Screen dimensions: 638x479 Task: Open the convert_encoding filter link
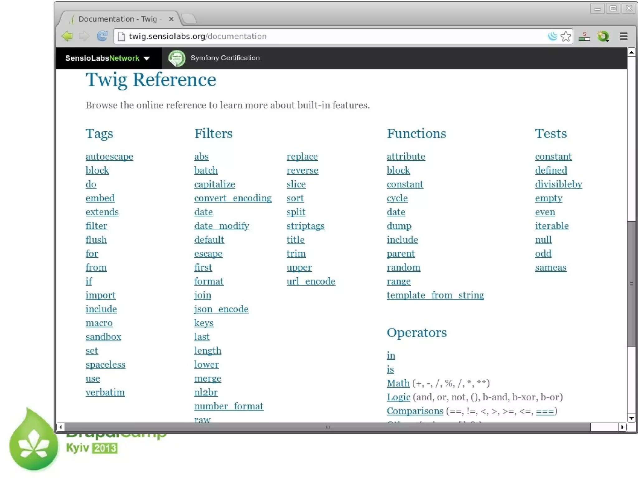pyautogui.click(x=233, y=198)
